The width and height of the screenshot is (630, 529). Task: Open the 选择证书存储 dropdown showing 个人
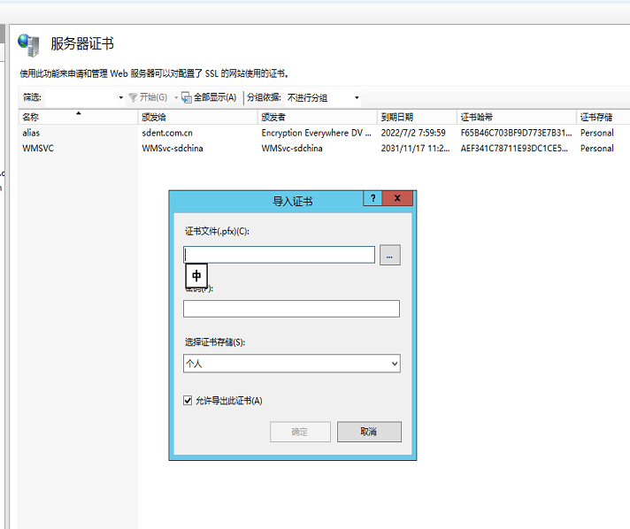coord(291,364)
